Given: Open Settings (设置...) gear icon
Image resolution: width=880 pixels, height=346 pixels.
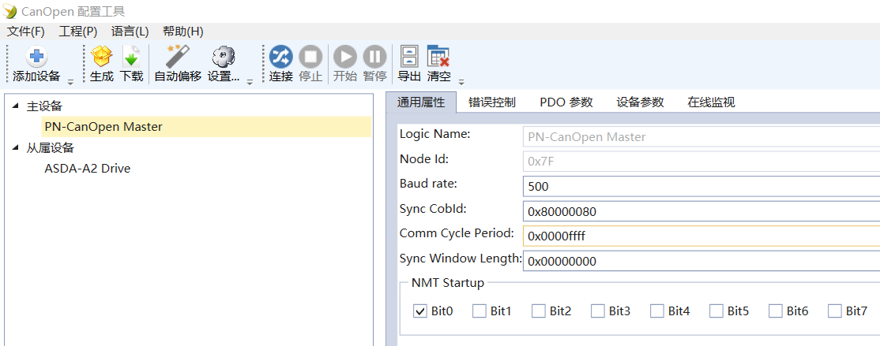Looking at the screenshot, I should coord(224,57).
